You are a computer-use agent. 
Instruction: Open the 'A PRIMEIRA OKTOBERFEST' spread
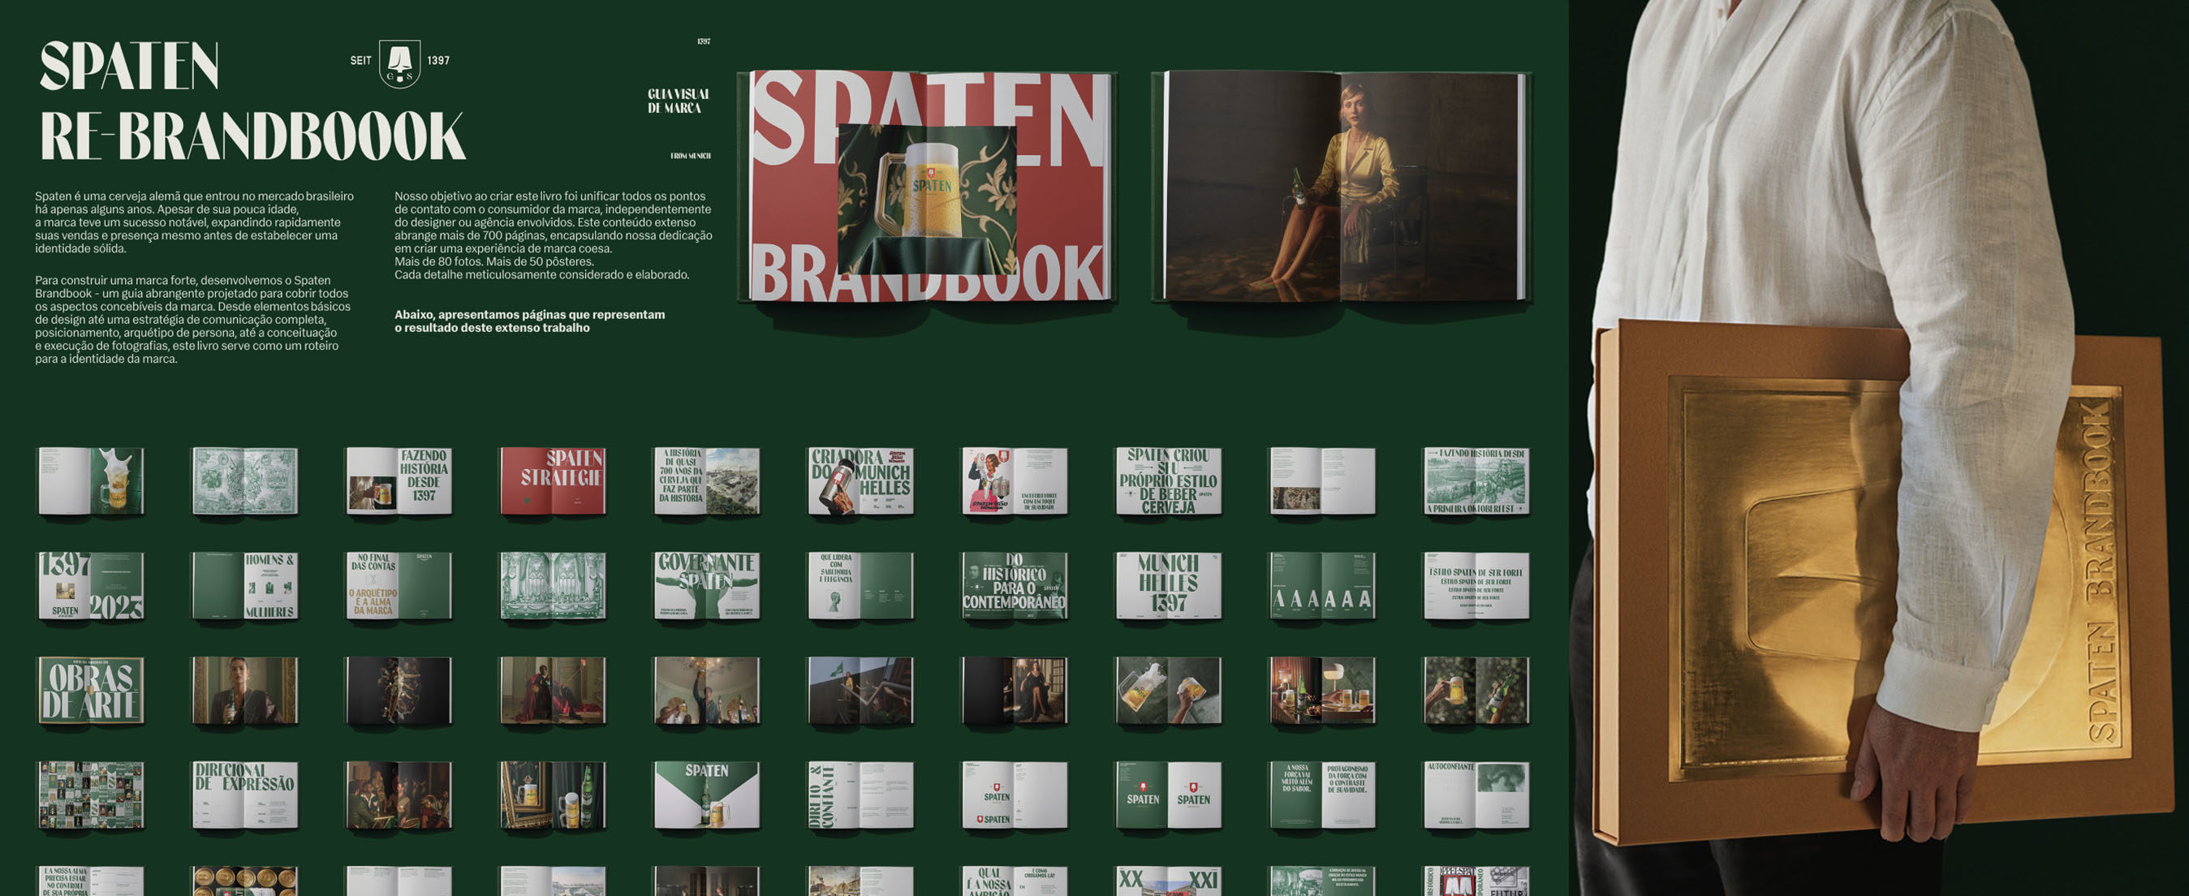[1476, 481]
